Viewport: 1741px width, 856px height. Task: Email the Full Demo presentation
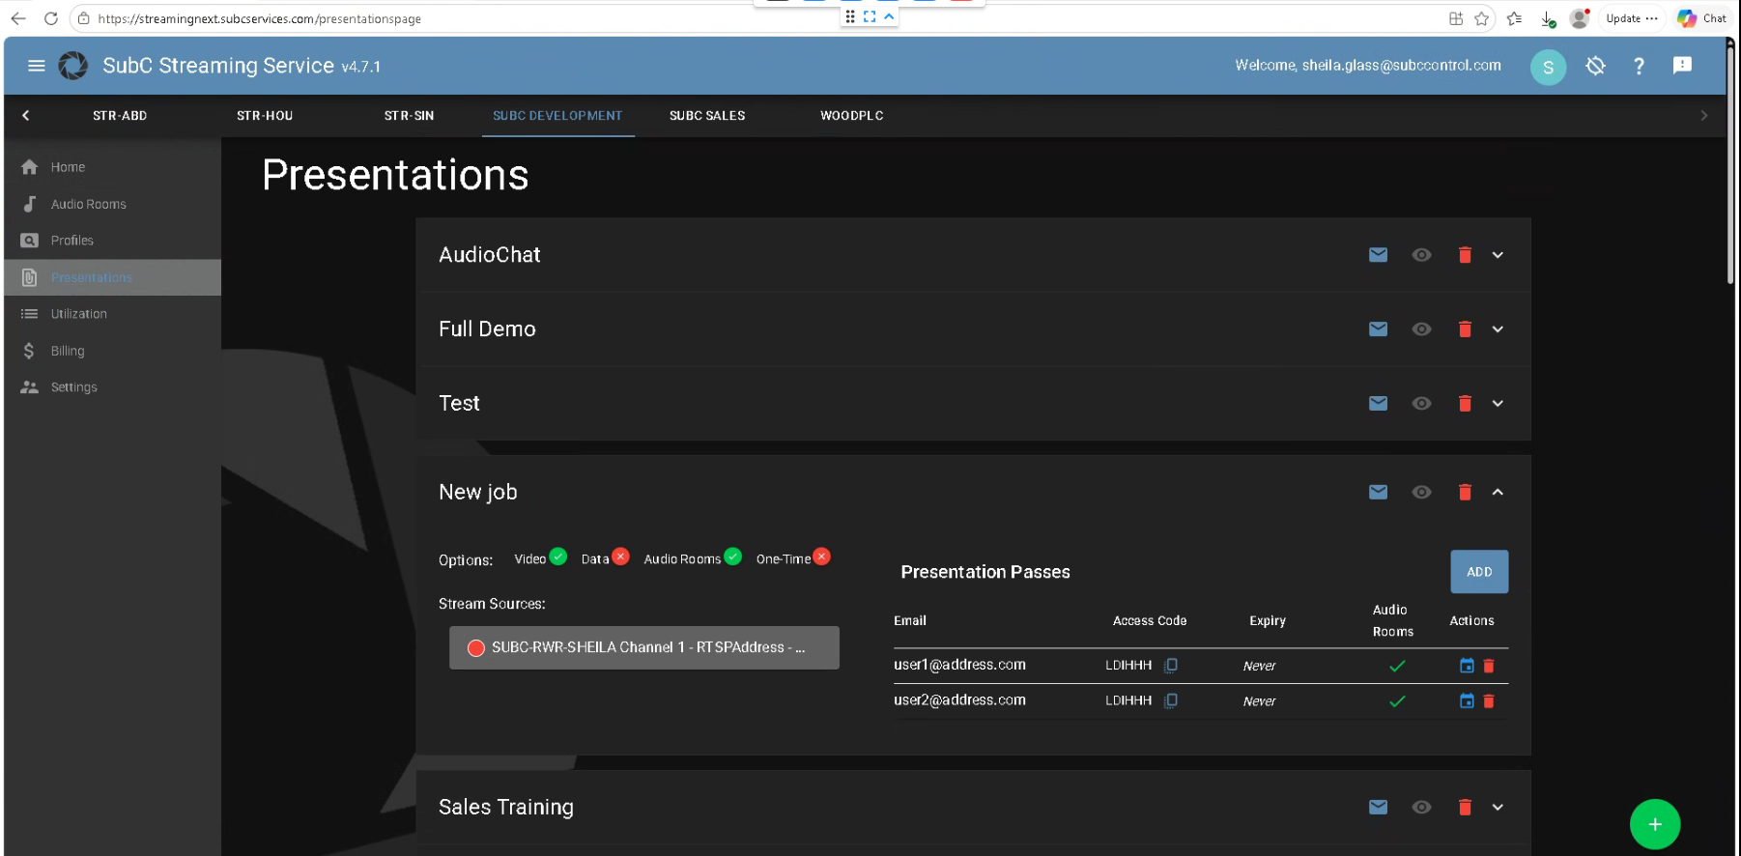click(1378, 329)
